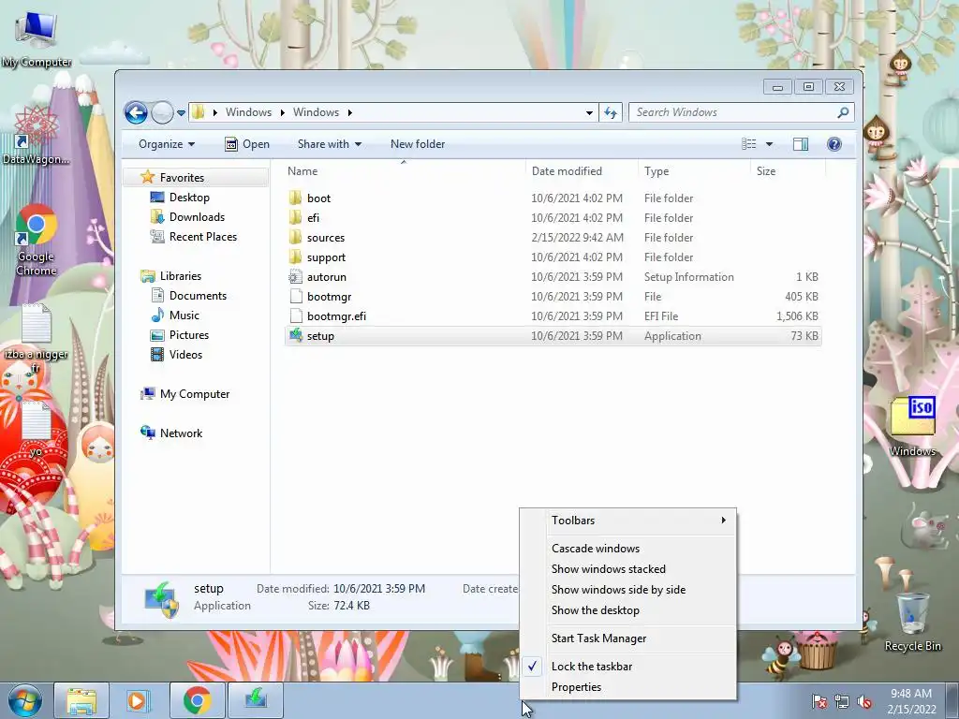
Task: Launch Windows Media Player from taskbar
Action: 139,700
